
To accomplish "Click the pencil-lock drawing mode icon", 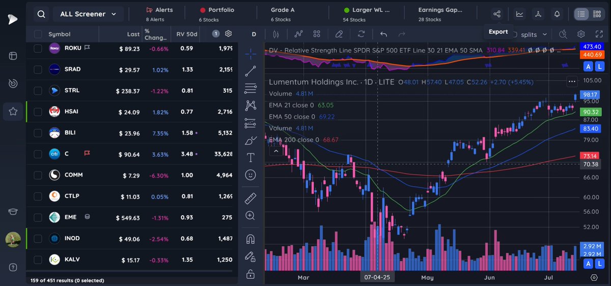I will click(x=251, y=256).
